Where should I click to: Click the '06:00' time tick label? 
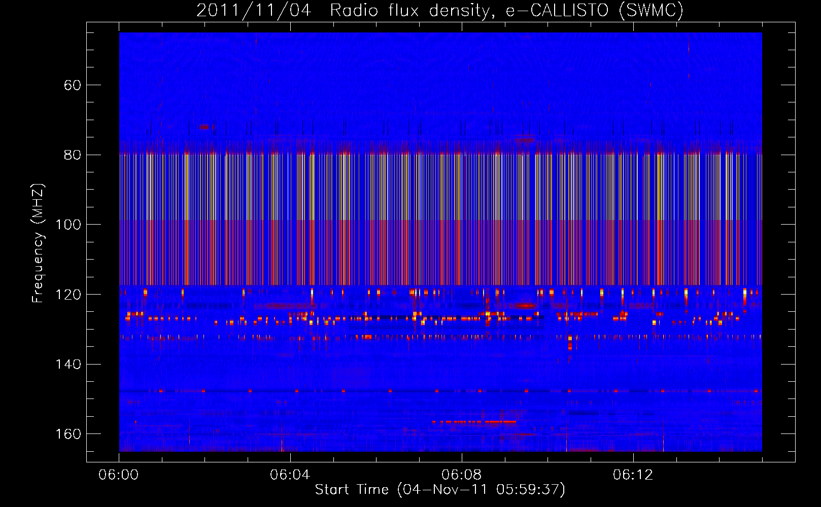pyautogui.click(x=119, y=475)
